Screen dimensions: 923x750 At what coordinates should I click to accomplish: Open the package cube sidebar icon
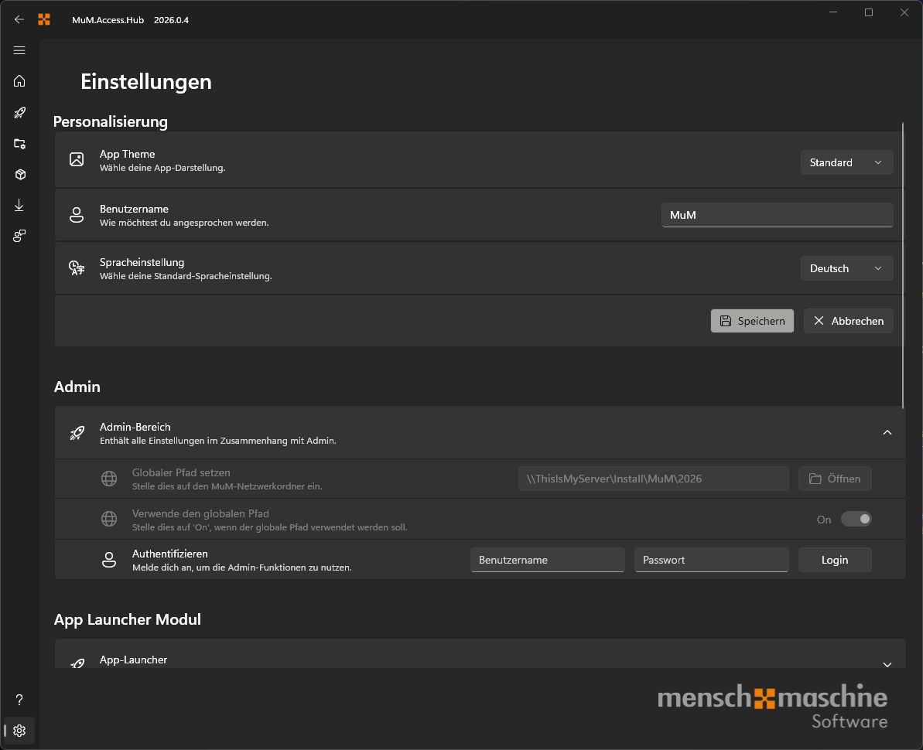tap(19, 175)
